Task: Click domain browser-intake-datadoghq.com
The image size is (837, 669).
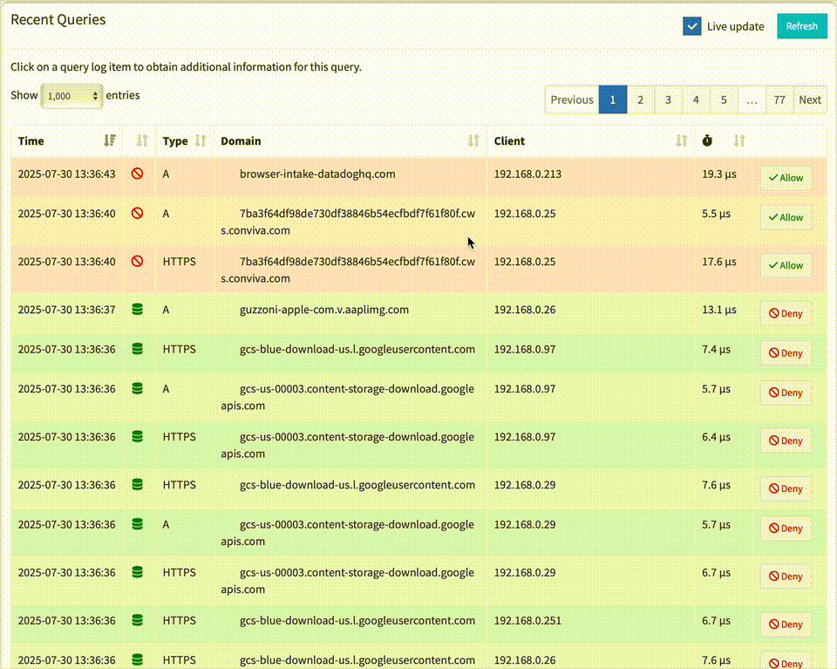Action: pyautogui.click(x=317, y=174)
